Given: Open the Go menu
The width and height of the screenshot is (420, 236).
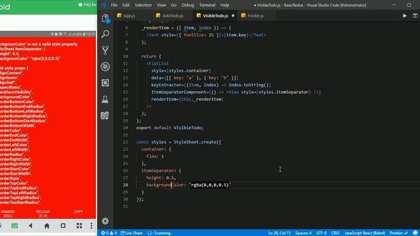Looking at the screenshot, I should tap(173, 5).
